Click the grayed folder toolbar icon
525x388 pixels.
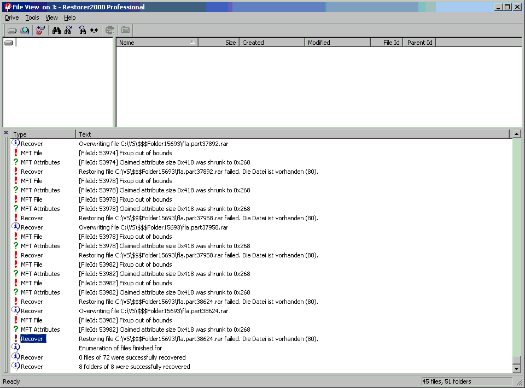point(125,31)
